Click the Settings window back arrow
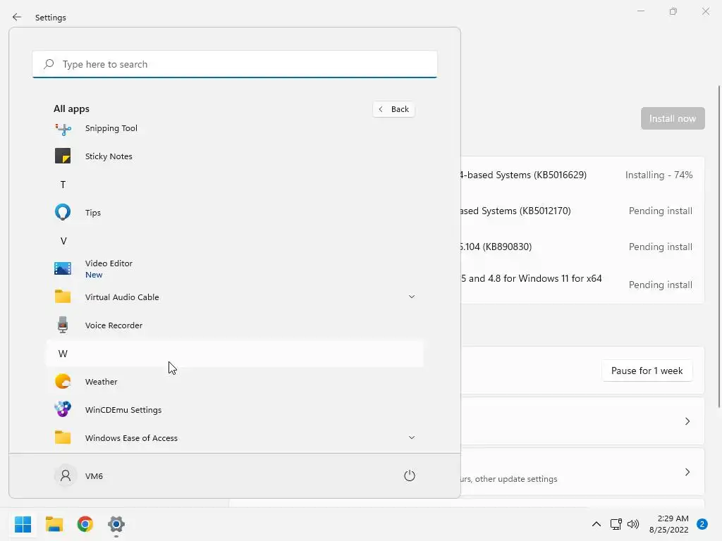The image size is (722, 541). (x=17, y=17)
